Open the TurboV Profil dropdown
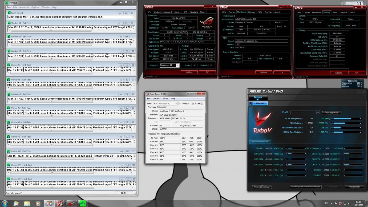The height and width of the screenshot is (207, 368). [x=305, y=112]
